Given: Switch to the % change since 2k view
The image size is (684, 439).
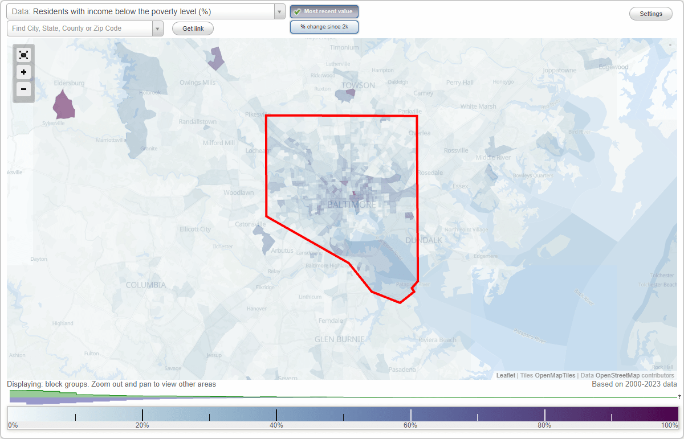Looking at the screenshot, I should click(x=324, y=26).
